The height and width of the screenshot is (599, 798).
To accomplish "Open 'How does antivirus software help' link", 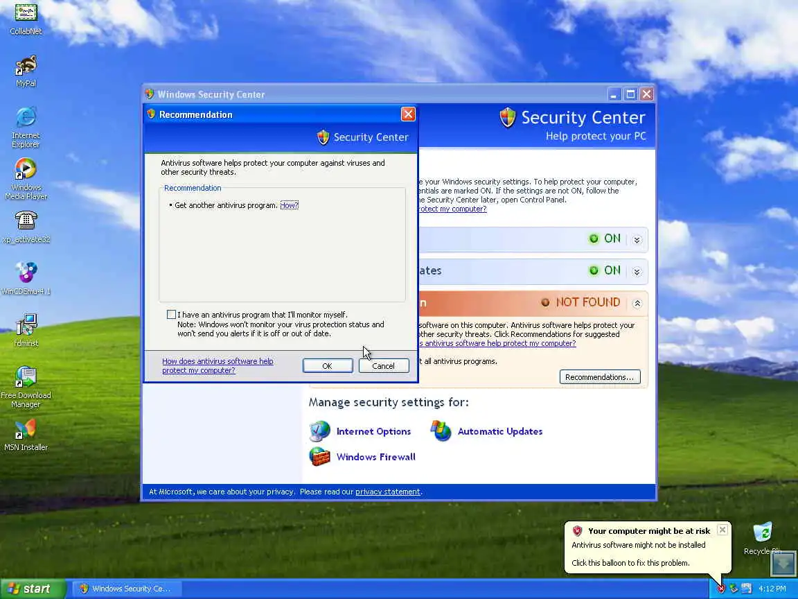I will [x=218, y=366].
